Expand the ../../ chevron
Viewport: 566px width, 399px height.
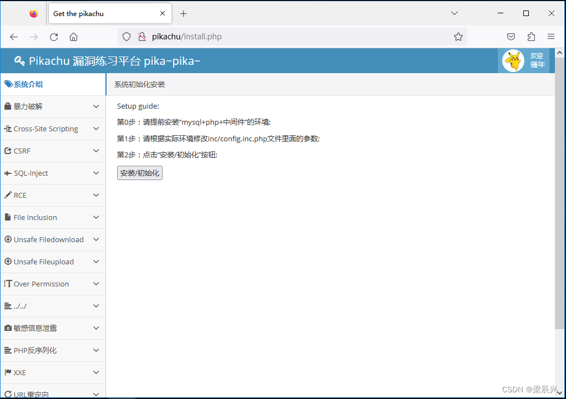click(x=96, y=306)
